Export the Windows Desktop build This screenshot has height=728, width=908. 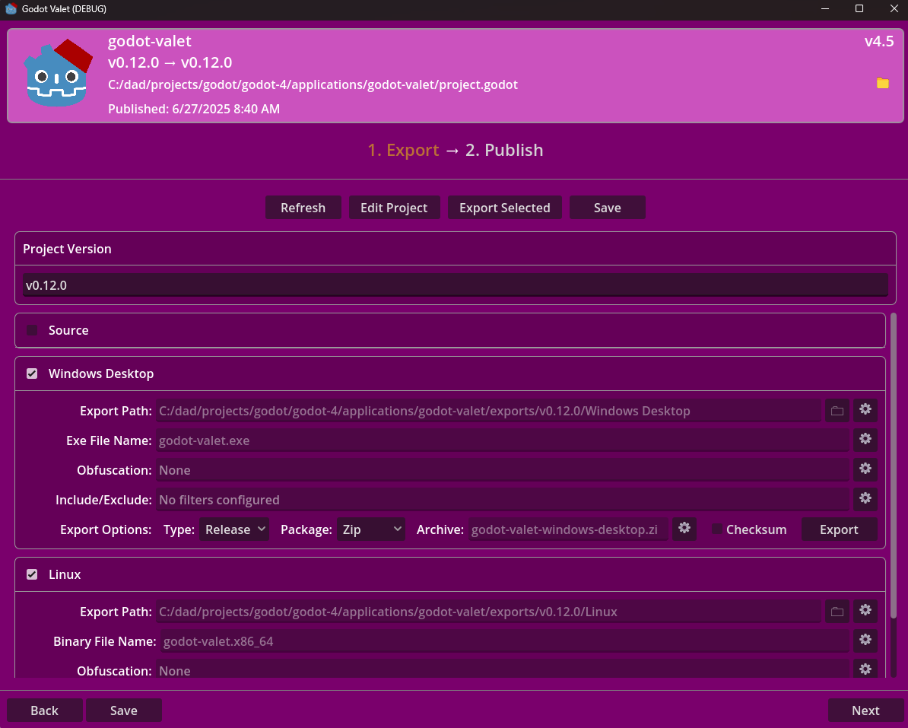[839, 529]
